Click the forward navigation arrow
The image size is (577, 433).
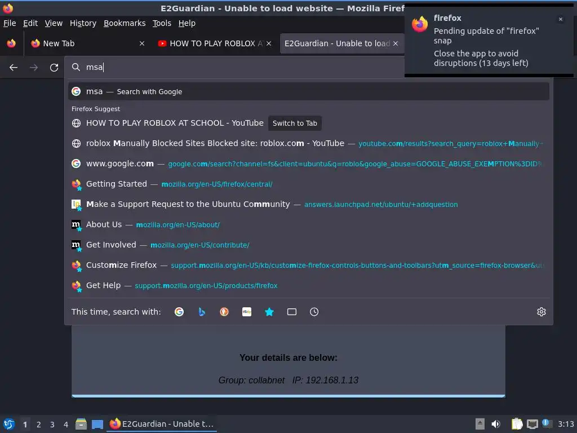coord(33,68)
